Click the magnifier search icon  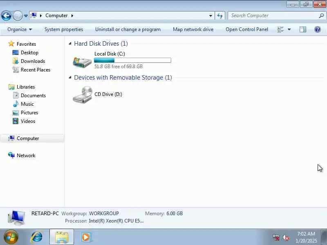(321, 16)
